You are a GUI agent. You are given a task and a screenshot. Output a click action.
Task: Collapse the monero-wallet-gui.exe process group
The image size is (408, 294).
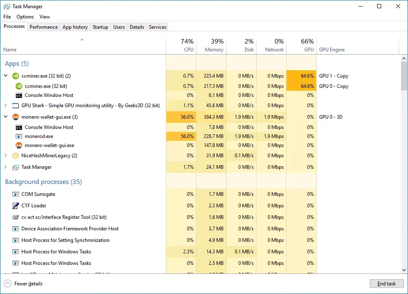[6, 117]
